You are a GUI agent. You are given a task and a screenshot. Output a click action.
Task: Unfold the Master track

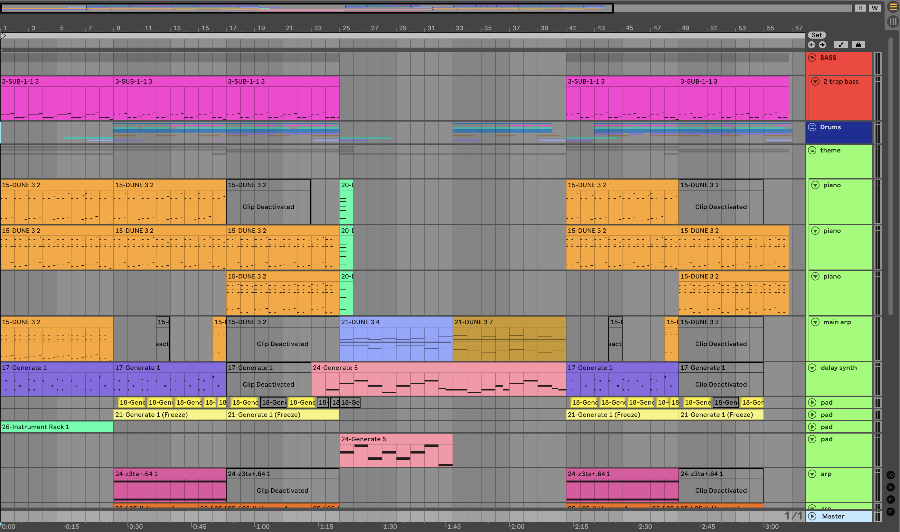(x=812, y=516)
